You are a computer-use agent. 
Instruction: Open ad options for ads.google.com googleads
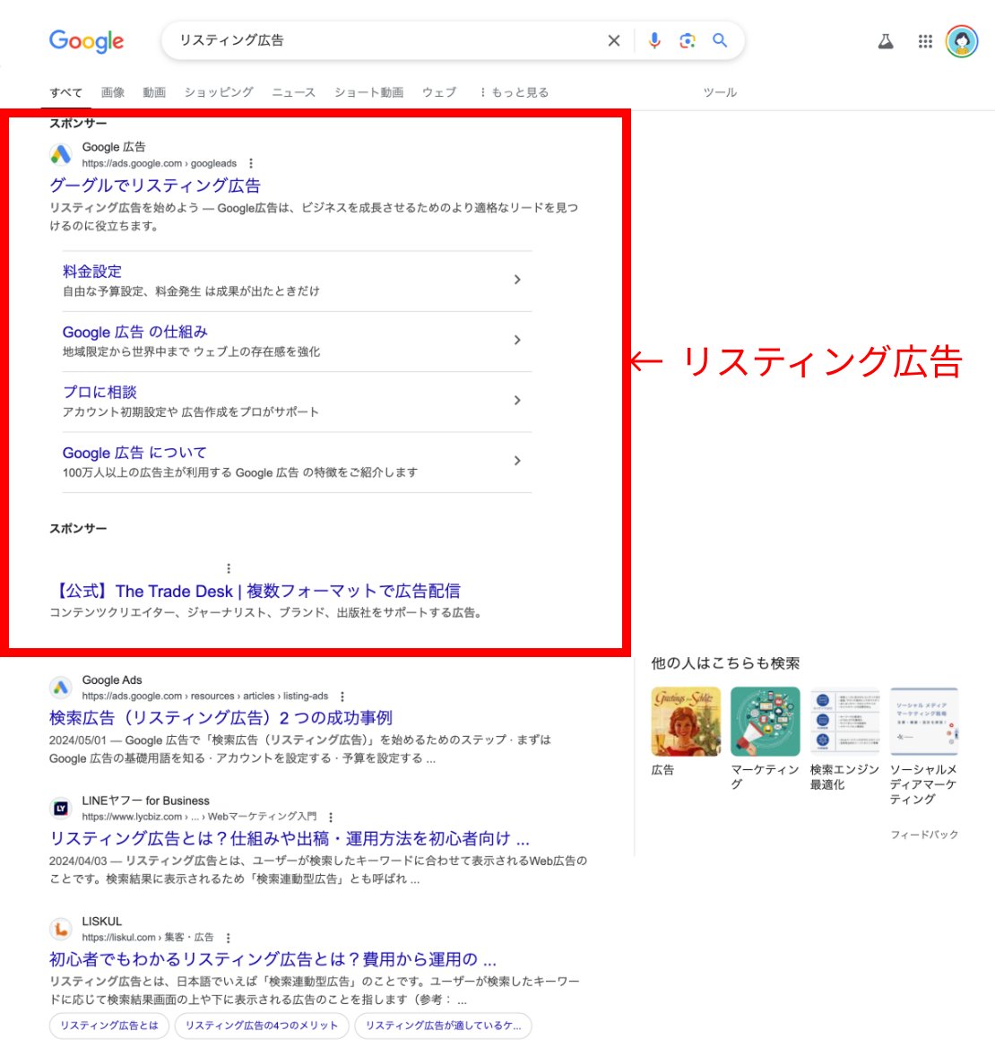[x=251, y=163]
